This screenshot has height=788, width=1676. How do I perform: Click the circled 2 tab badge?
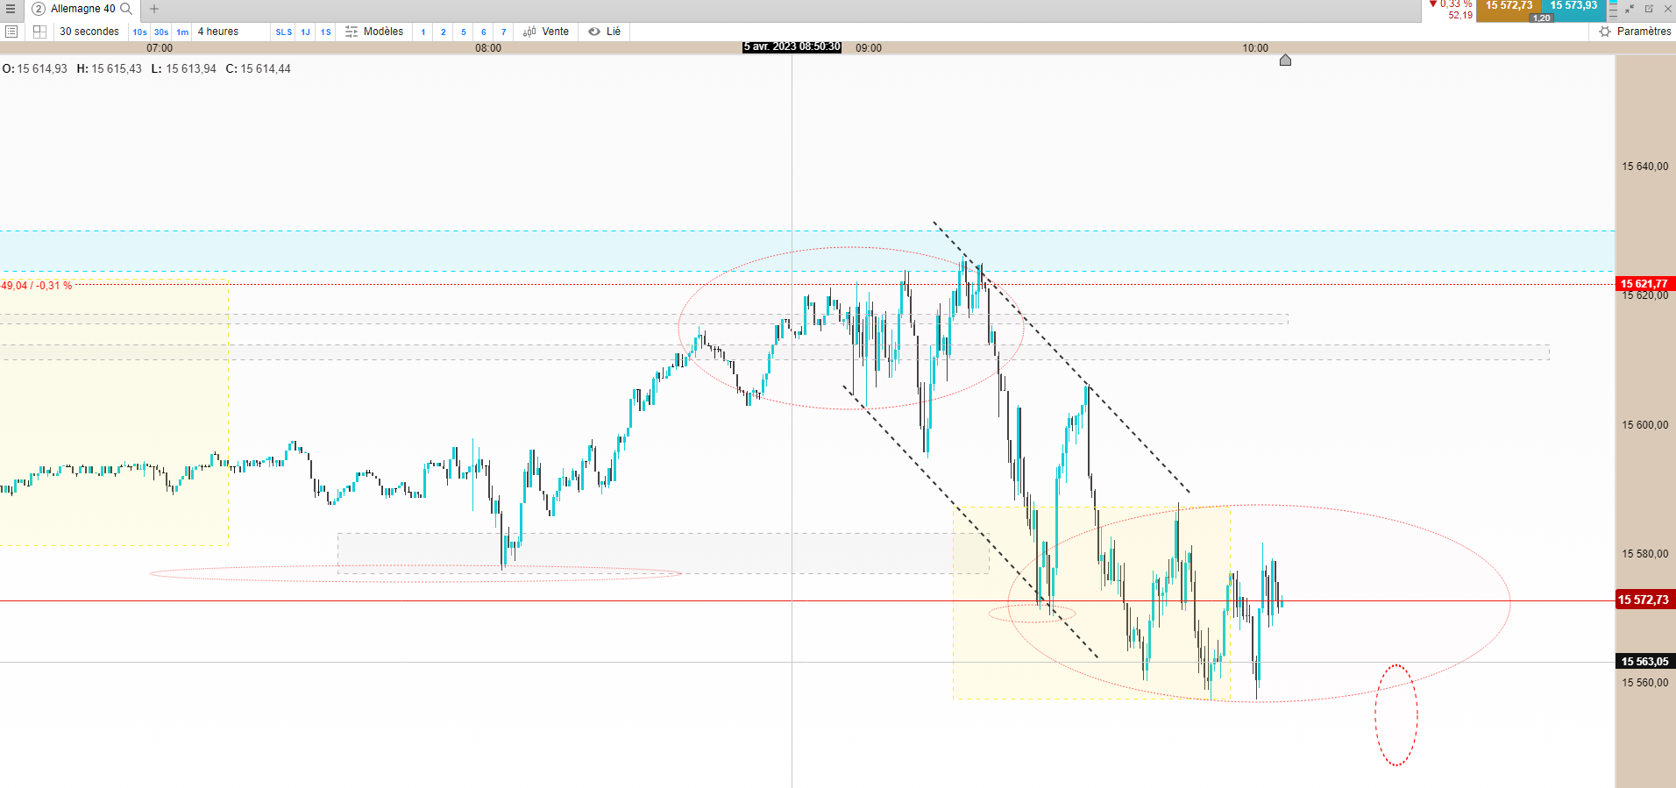coord(39,9)
